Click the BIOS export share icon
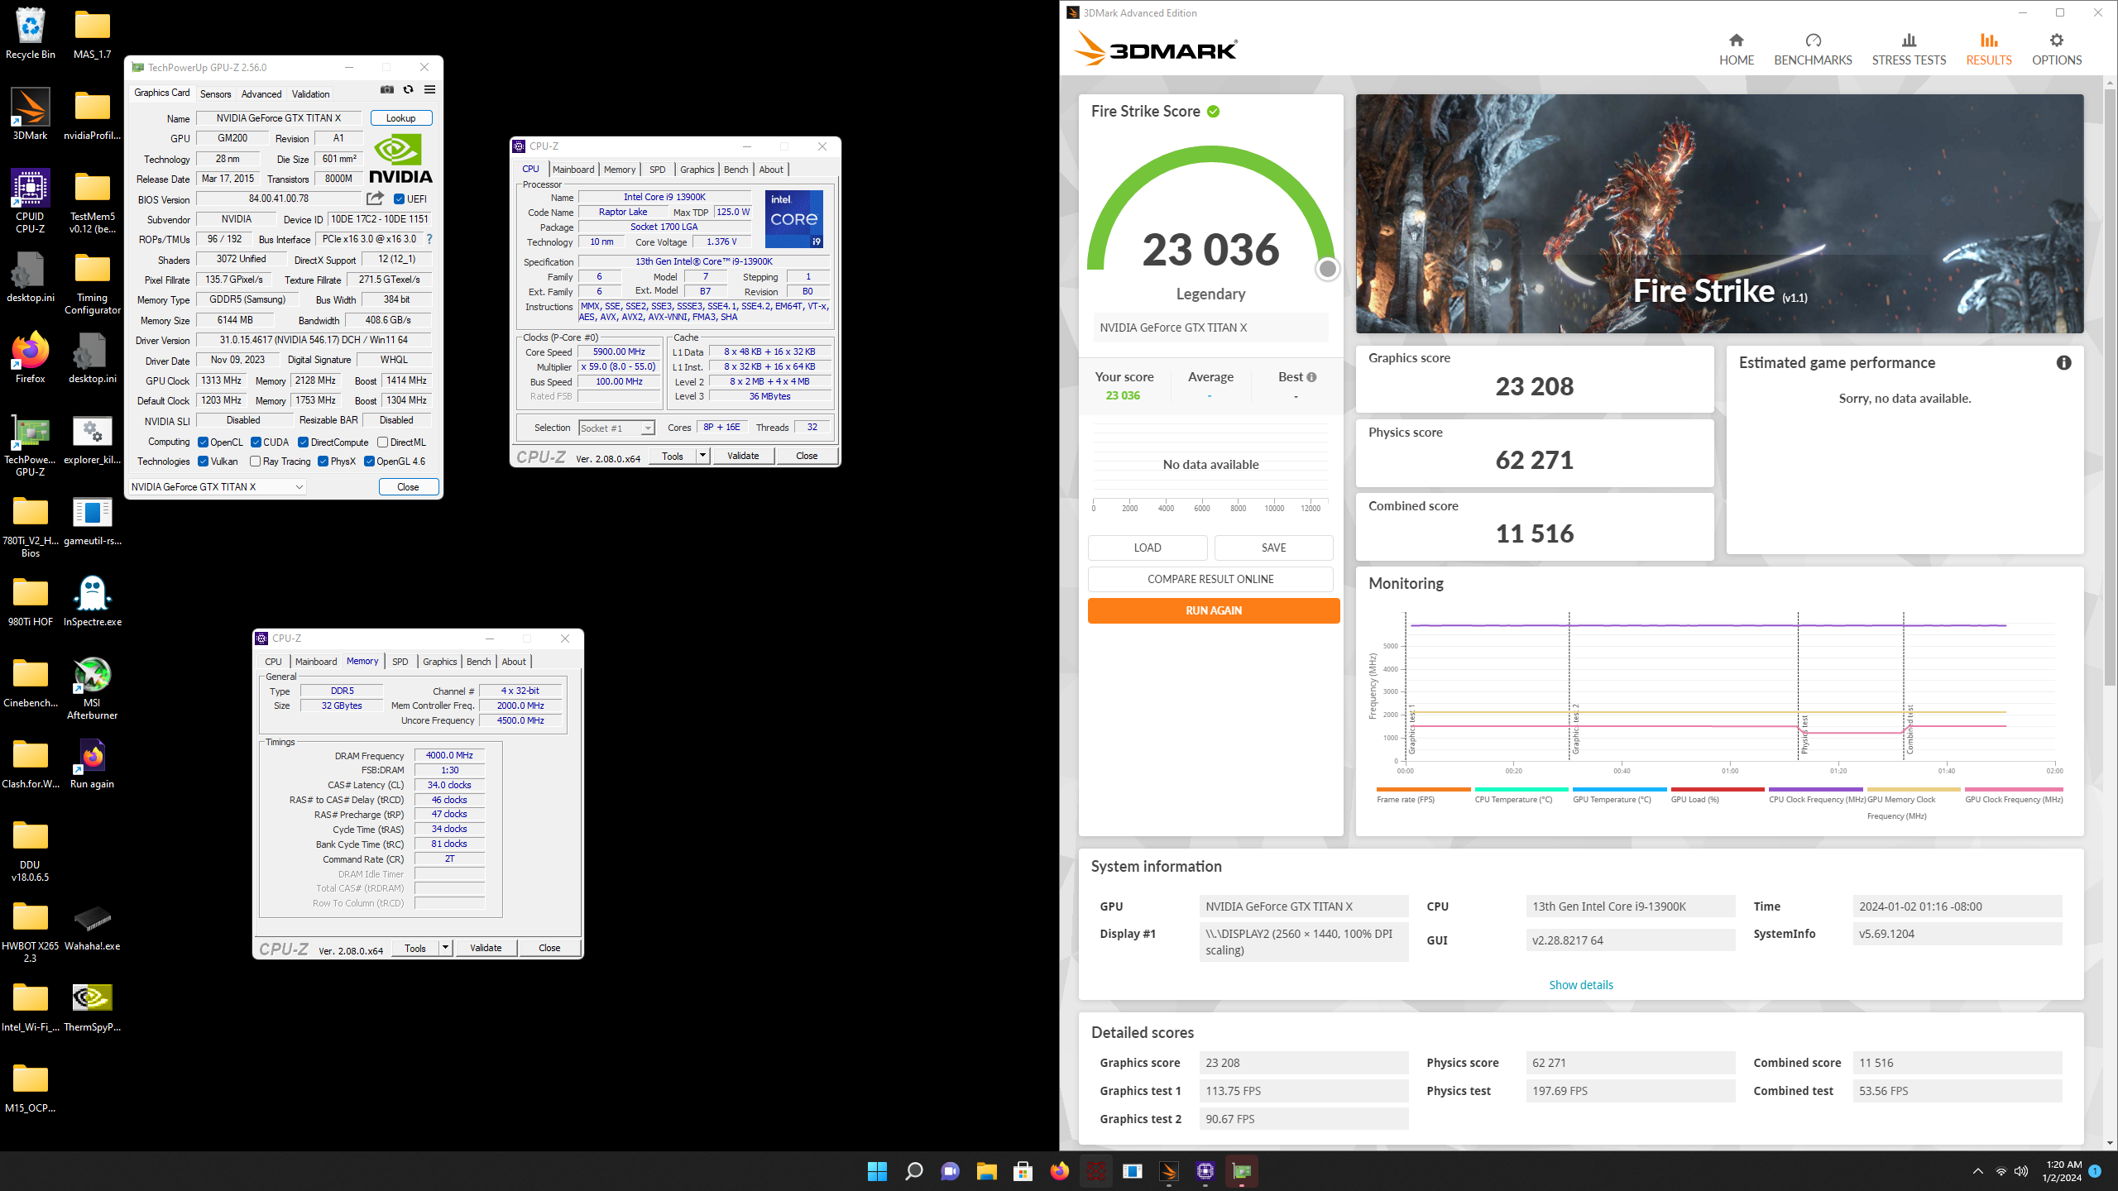The image size is (2118, 1191). pos(375,198)
